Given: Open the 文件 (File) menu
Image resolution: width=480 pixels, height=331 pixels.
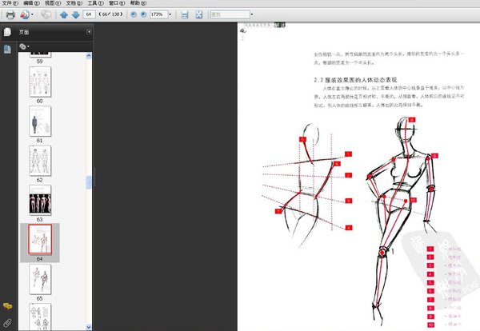Looking at the screenshot, I should (10, 3).
